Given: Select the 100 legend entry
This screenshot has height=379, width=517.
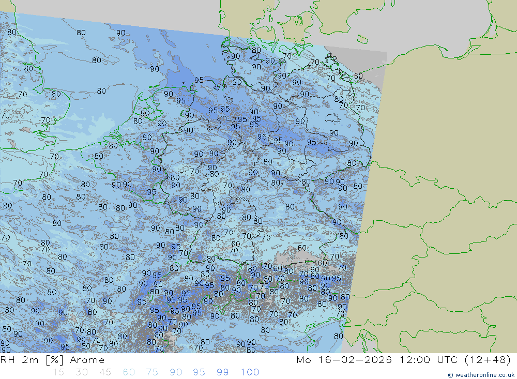Looking at the screenshot, I should tap(250, 372).
